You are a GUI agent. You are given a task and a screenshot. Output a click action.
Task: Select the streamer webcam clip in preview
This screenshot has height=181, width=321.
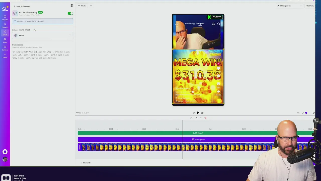(x=198, y=32)
